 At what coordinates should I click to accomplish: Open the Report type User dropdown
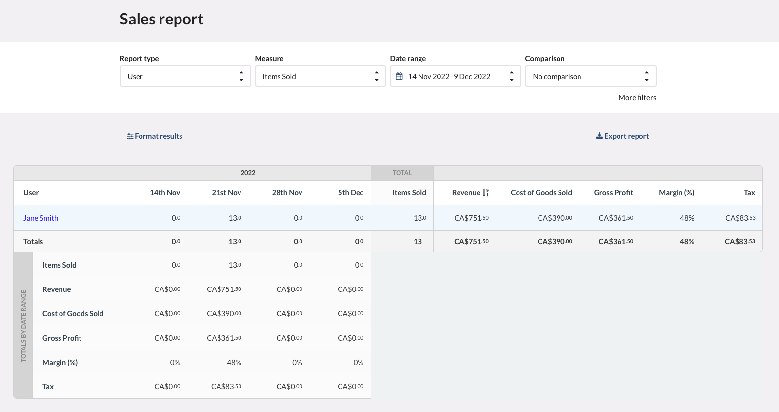tap(185, 76)
